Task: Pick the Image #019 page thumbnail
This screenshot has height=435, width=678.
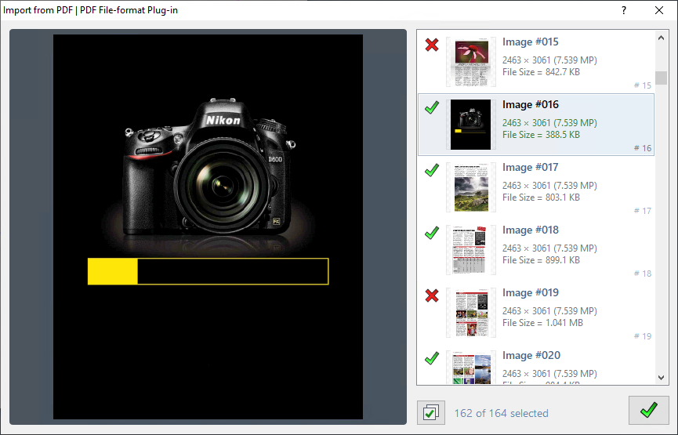Action: 470,312
